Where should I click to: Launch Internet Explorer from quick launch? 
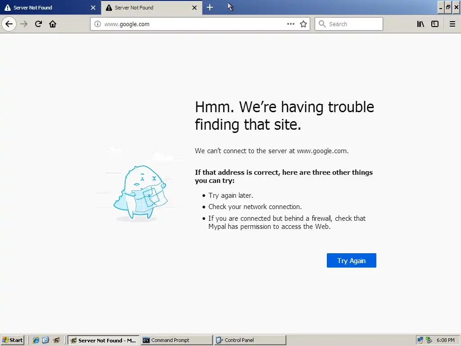pyautogui.click(x=36, y=340)
